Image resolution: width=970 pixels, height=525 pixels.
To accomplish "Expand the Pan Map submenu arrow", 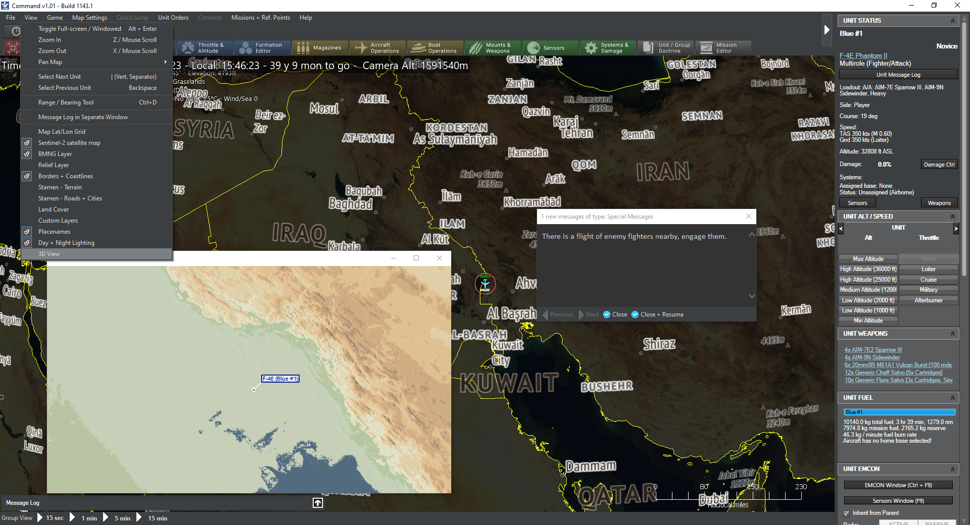I will (165, 62).
